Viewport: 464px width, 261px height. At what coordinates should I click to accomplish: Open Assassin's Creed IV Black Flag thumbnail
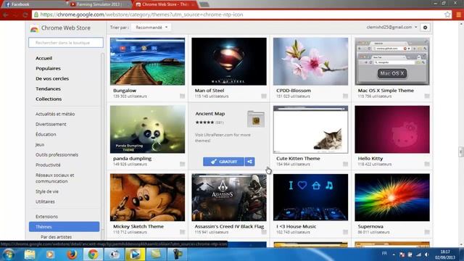229,197
